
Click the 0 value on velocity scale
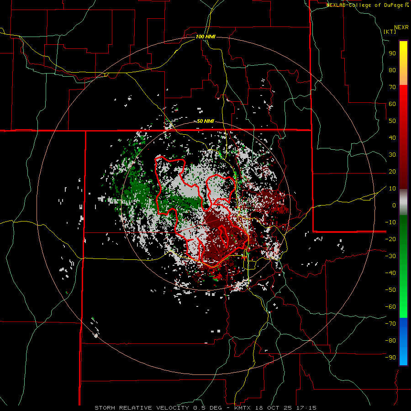coord(394,205)
